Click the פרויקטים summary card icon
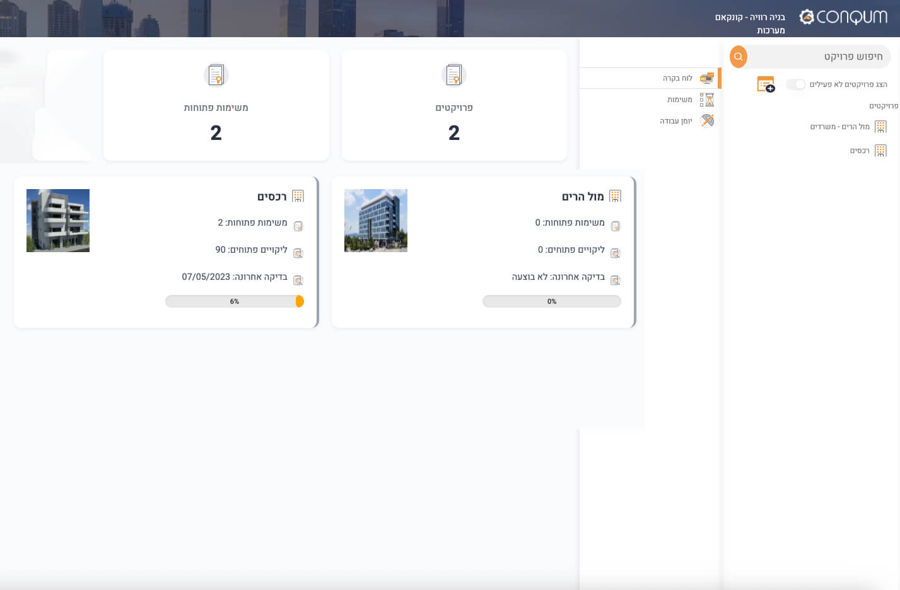900x590 pixels. coord(454,75)
